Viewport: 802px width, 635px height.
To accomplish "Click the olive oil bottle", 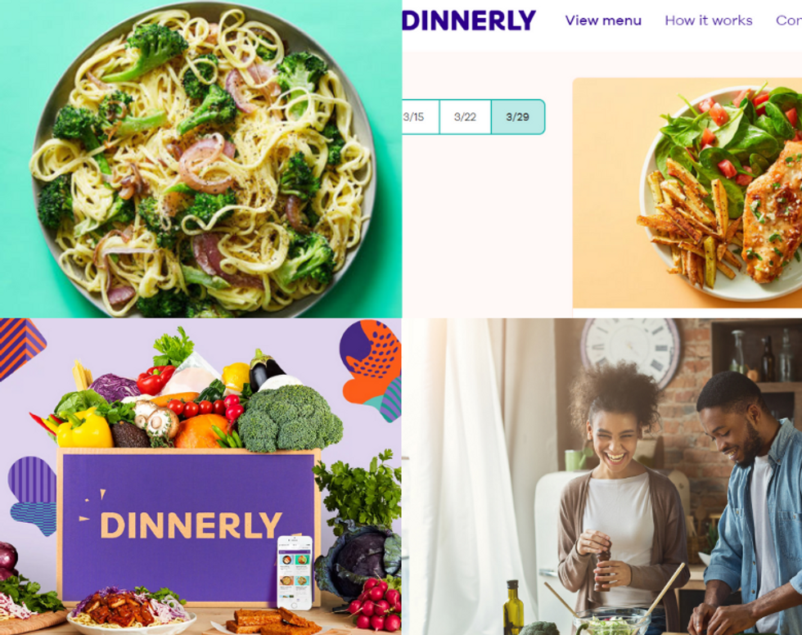I will 513,609.
